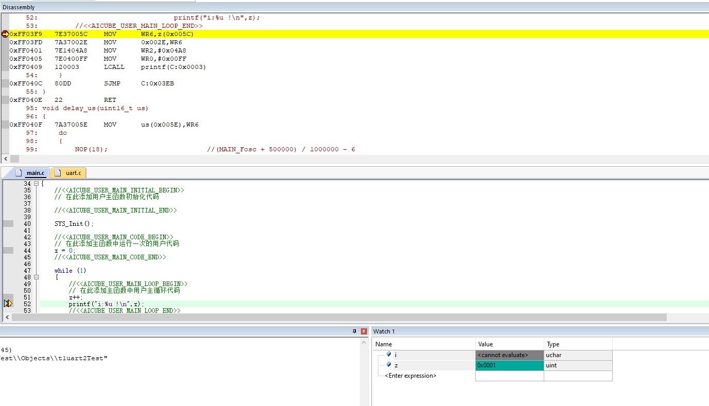Image resolution: width=709 pixels, height=406 pixels.
Task: Toggle breakpoint in the margin at line 44
Action: pyautogui.click(x=8, y=251)
